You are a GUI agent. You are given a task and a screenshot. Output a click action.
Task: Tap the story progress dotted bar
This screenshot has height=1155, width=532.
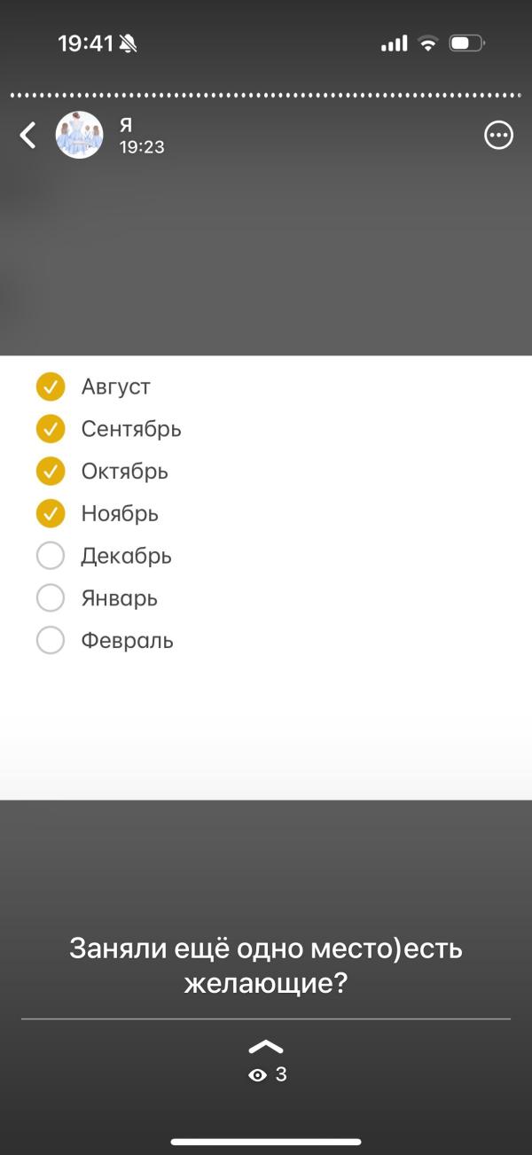pyautogui.click(x=266, y=94)
